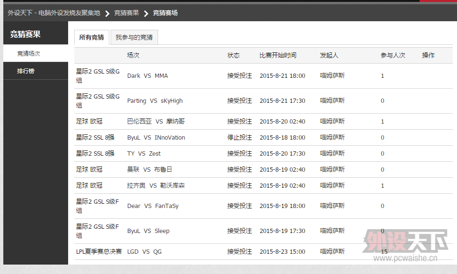
Task: Go to 竞猜赛果 in the breadcrumb
Action: tap(126, 13)
